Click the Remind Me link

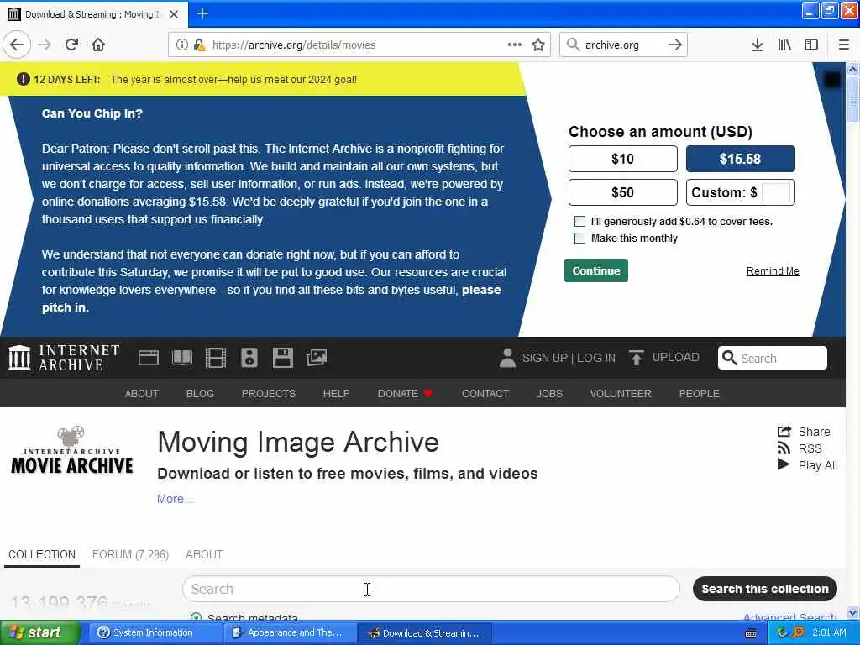click(773, 271)
